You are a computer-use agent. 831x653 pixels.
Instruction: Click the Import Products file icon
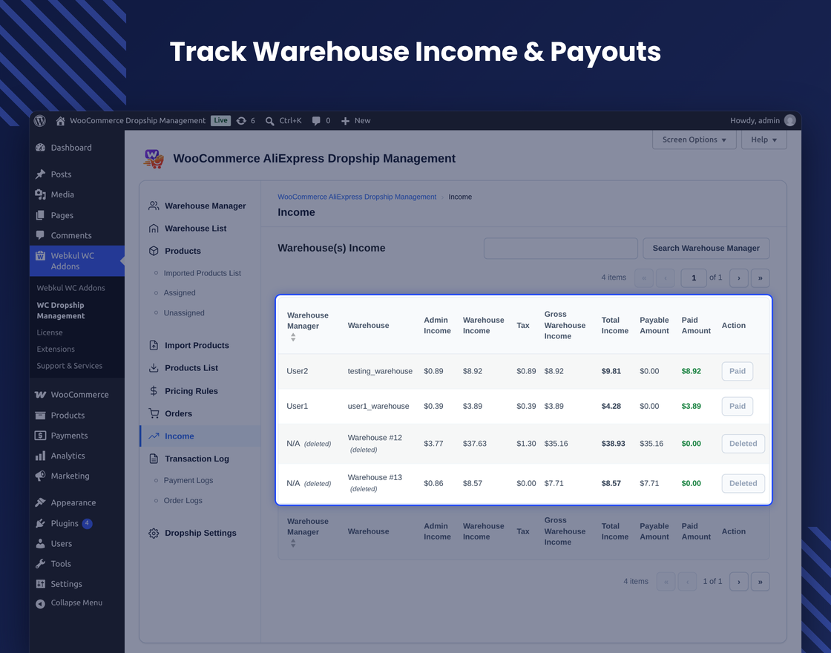(154, 346)
